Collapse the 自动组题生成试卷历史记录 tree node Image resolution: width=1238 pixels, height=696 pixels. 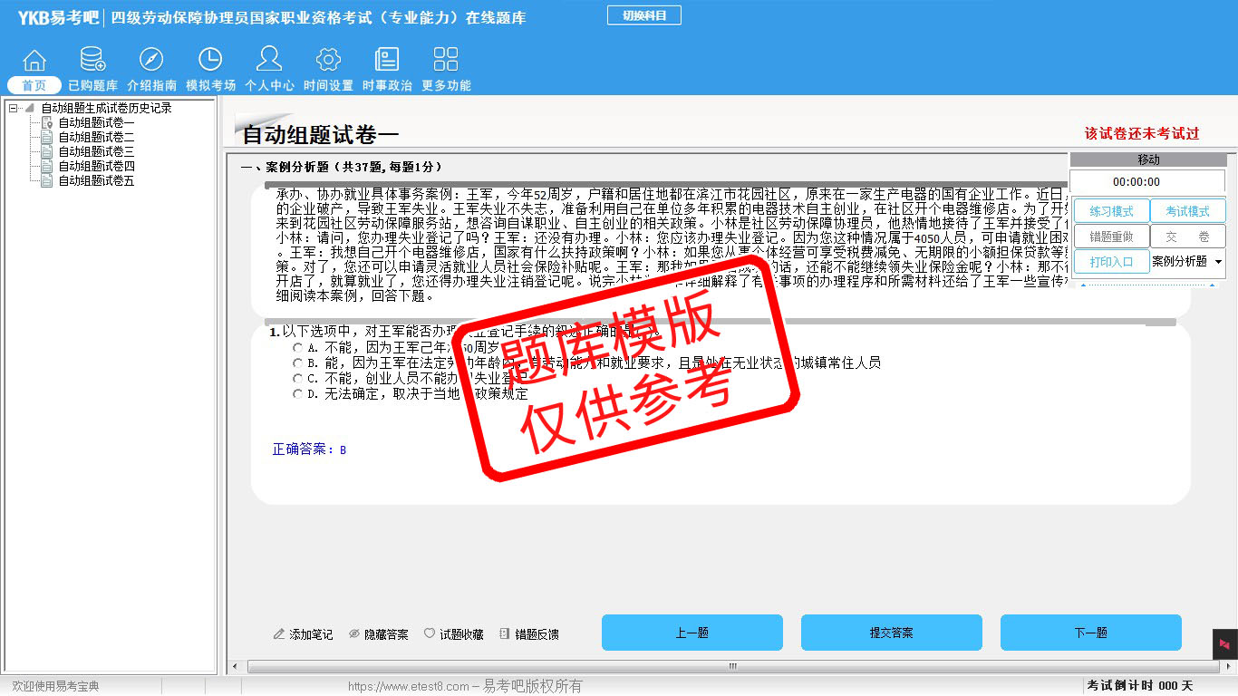tap(13, 108)
